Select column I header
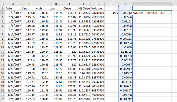 [x=125, y=4]
